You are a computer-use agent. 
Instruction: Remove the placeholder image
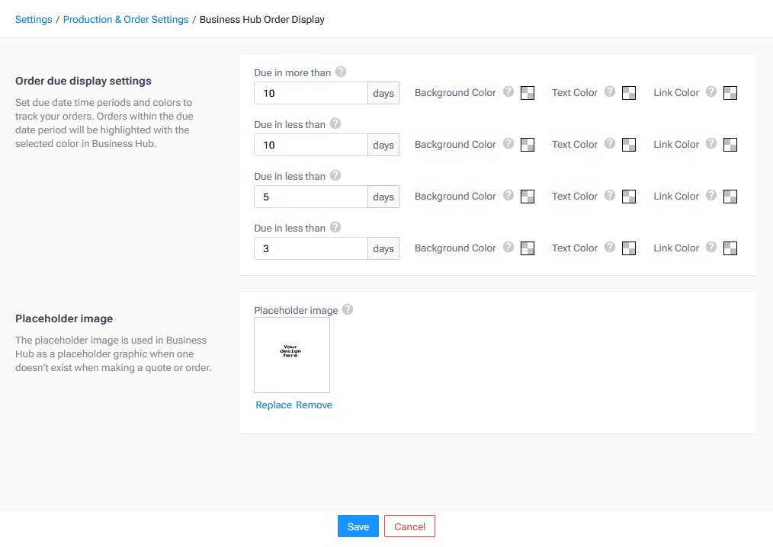click(x=314, y=405)
